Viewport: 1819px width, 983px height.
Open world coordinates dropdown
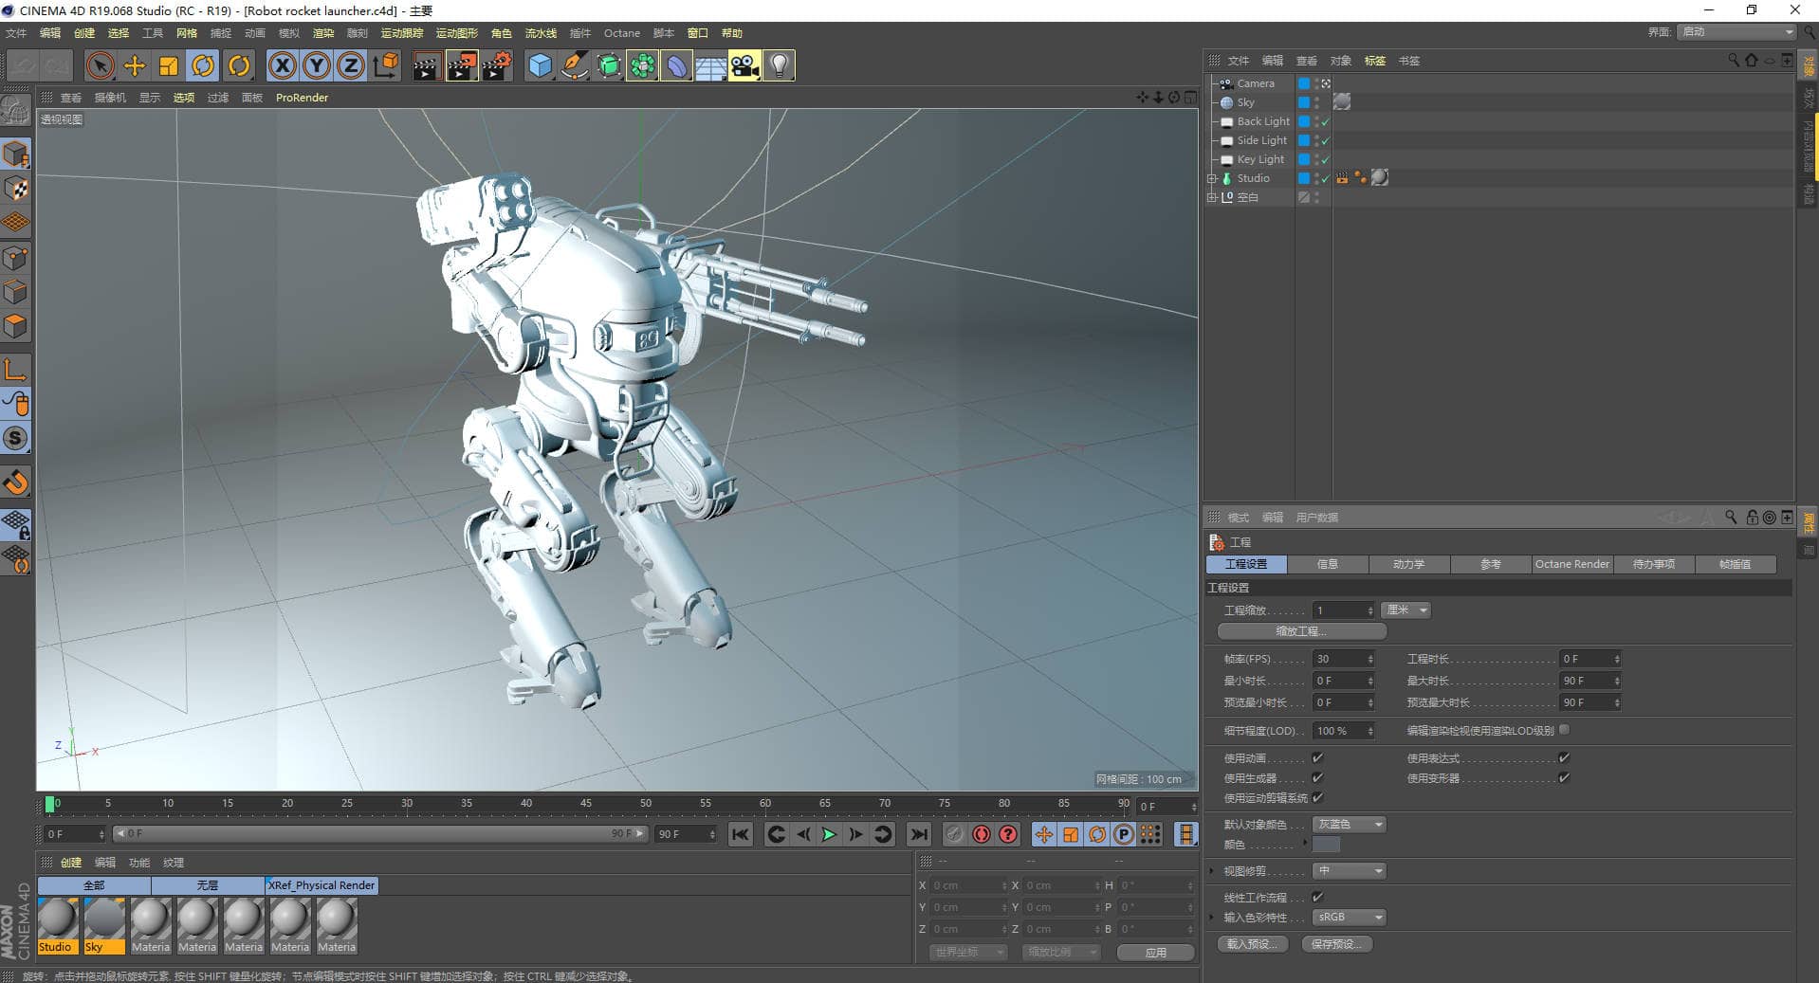tap(967, 952)
